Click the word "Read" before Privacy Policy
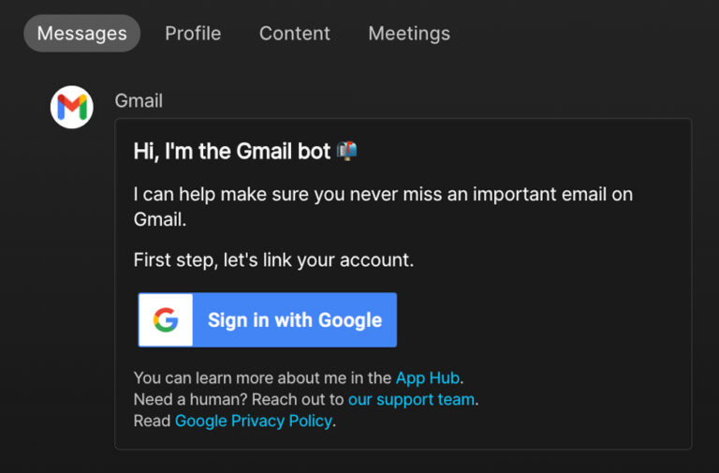This screenshot has width=719, height=473. click(x=152, y=421)
